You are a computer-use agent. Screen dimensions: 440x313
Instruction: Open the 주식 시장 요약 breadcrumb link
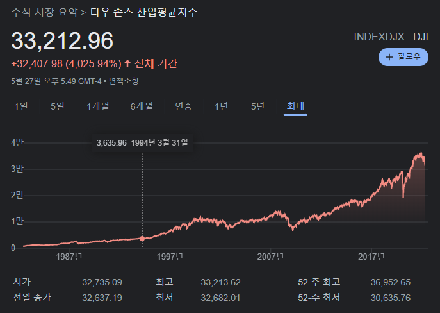coord(44,12)
